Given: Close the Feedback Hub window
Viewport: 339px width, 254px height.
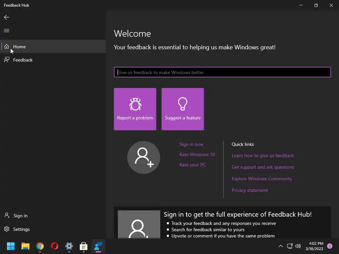Looking at the screenshot, I should (x=331, y=5).
